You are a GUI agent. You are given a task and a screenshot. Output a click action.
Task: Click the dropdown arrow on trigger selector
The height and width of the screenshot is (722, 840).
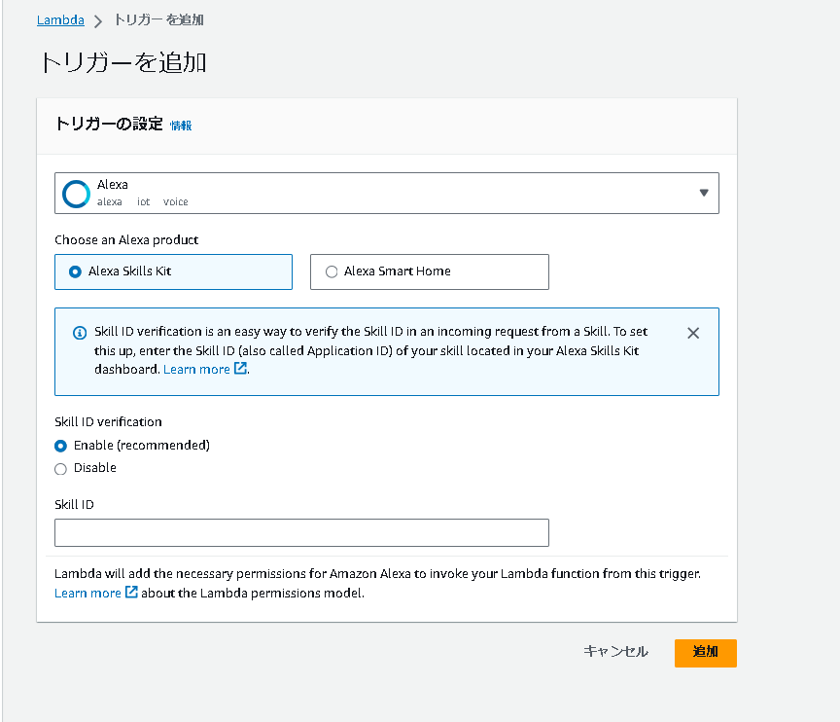point(704,193)
